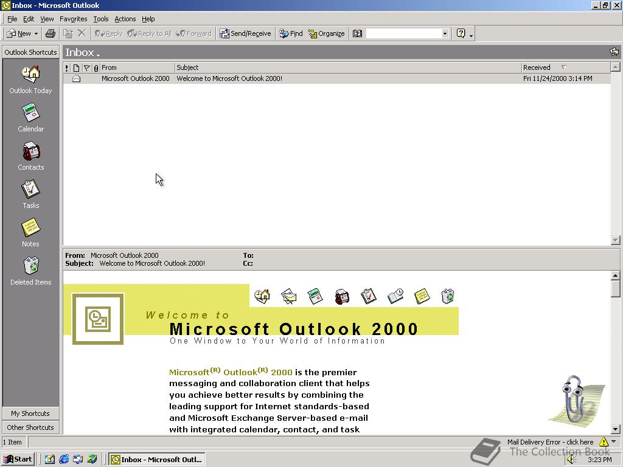Screen dimensions: 623x467
Task: Click preview pane scrollbar down arrow
Action: coord(616,429)
